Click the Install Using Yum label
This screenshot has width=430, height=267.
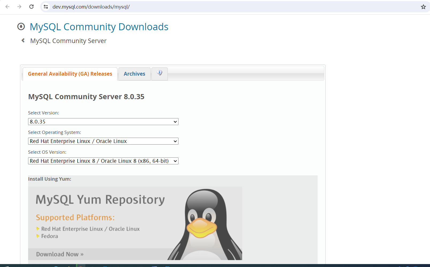pyautogui.click(x=50, y=179)
